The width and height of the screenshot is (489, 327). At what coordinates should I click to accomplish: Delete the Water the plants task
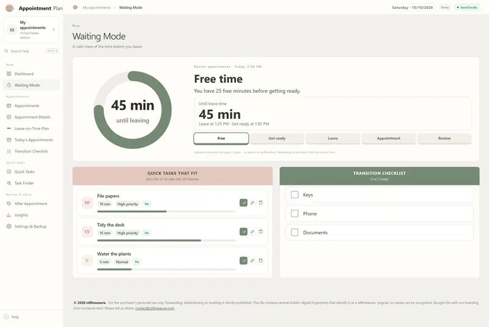point(261,261)
